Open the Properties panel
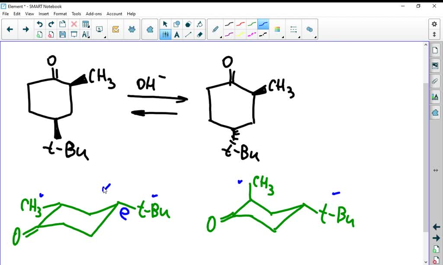 point(436,97)
